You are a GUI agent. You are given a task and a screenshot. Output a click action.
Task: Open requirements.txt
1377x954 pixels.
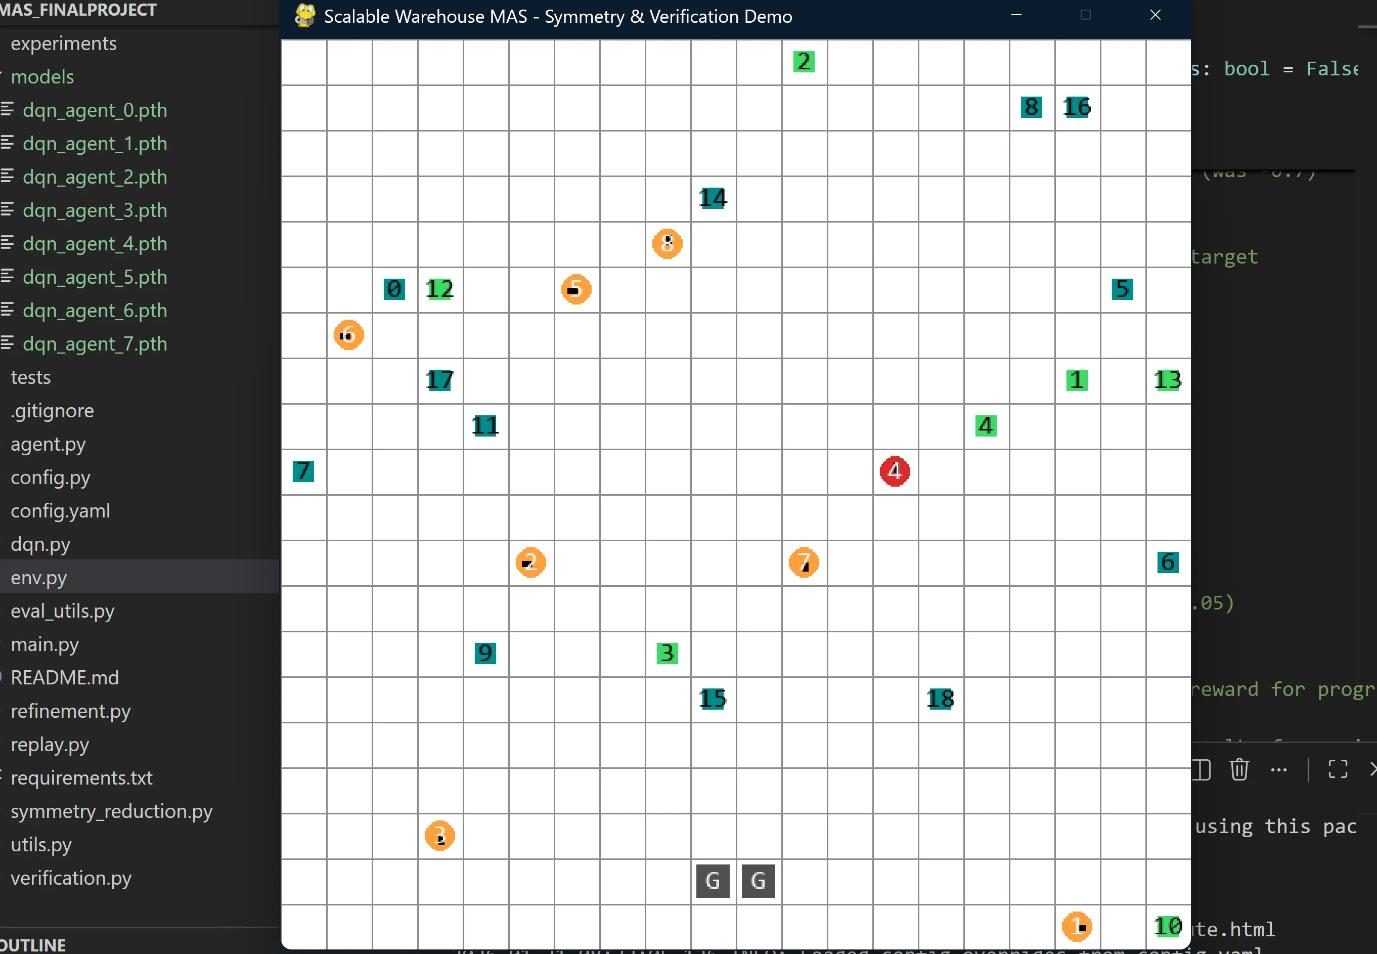click(x=81, y=777)
